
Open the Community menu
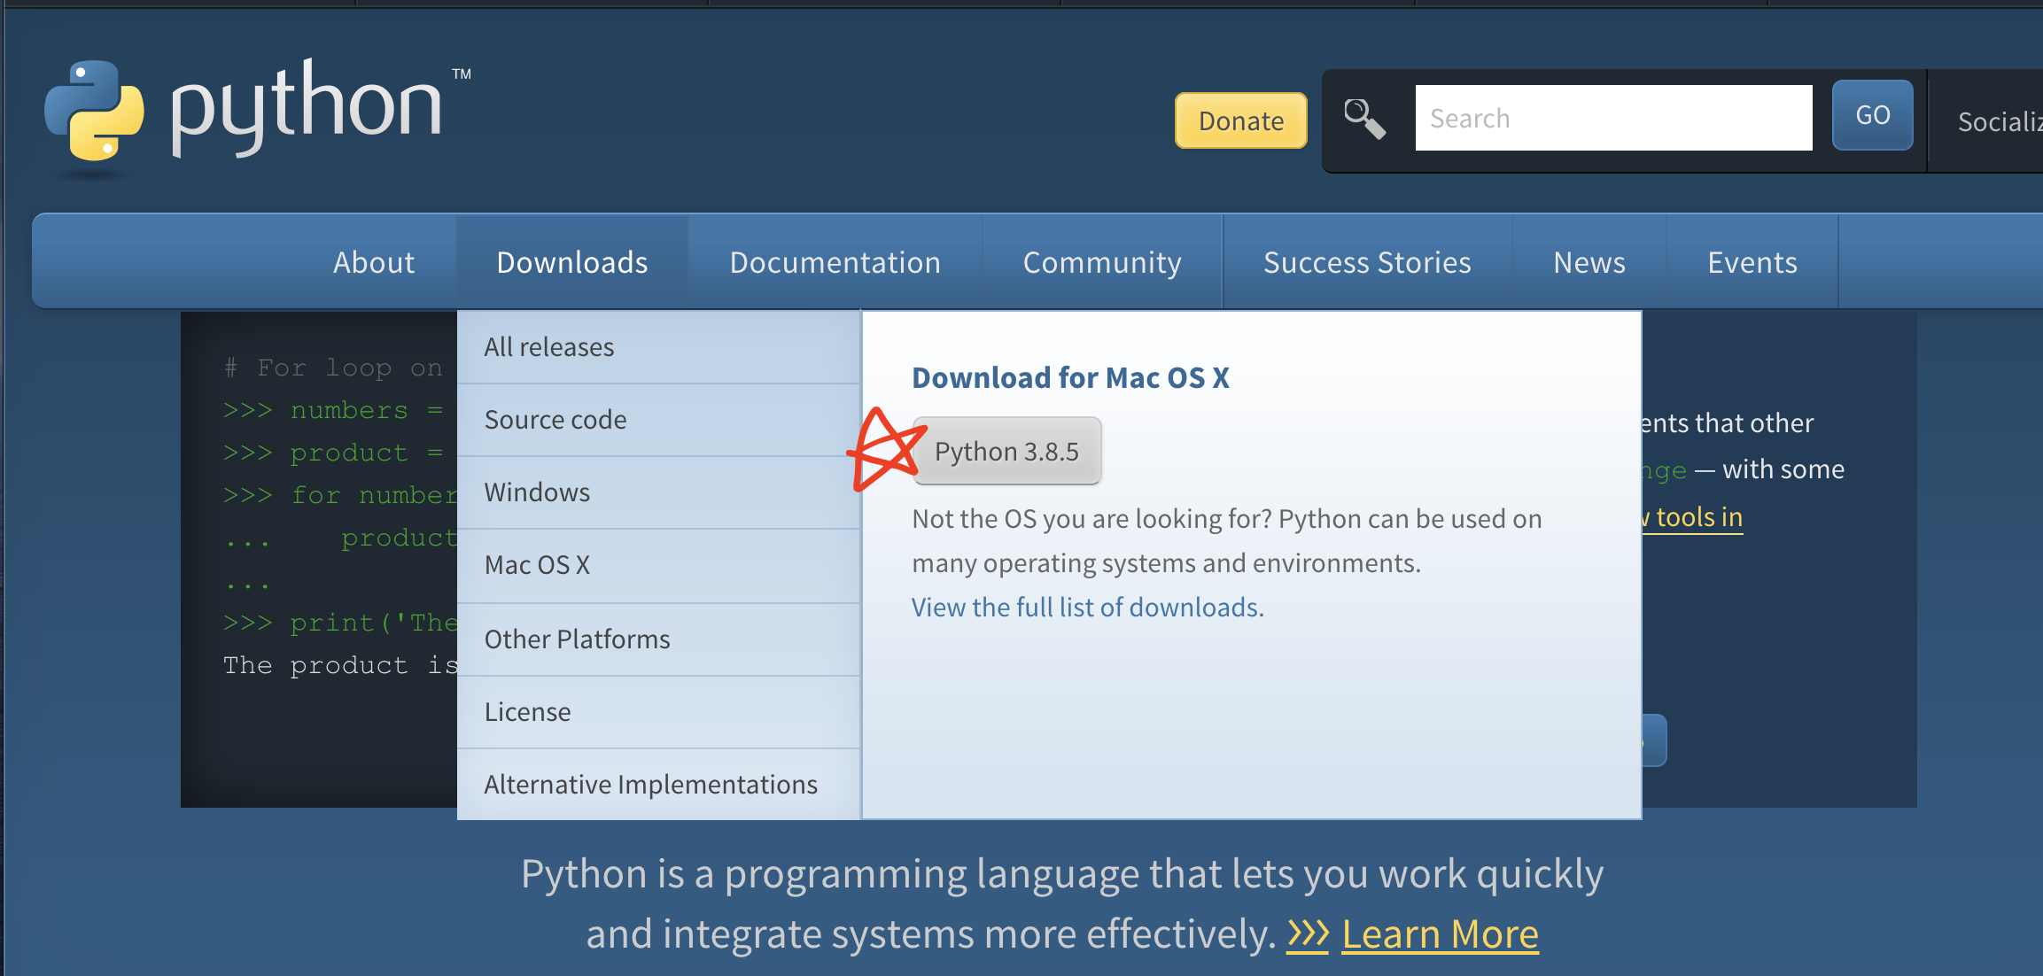(x=1102, y=262)
